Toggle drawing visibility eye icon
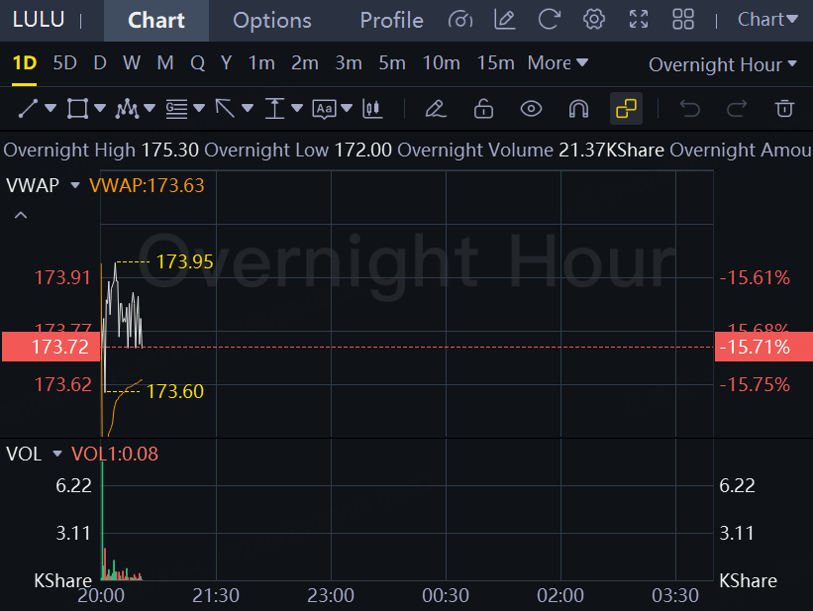Image resolution: width=813 pixels, height=611 pixels. tap(531, 109)
